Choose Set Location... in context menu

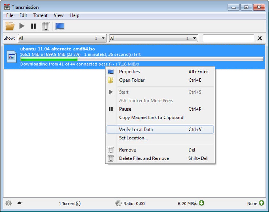click(160, 138)
